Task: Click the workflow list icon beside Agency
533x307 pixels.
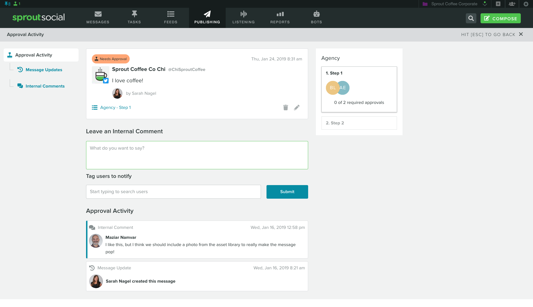Action: coord(95,108)
